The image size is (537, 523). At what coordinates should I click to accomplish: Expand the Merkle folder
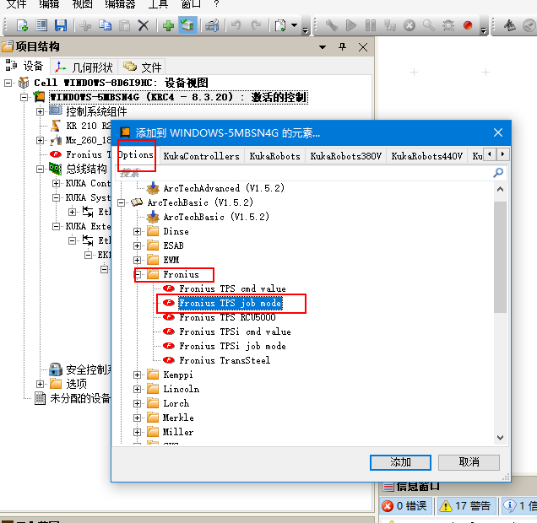pyautogui.click(x=137, y=418)
